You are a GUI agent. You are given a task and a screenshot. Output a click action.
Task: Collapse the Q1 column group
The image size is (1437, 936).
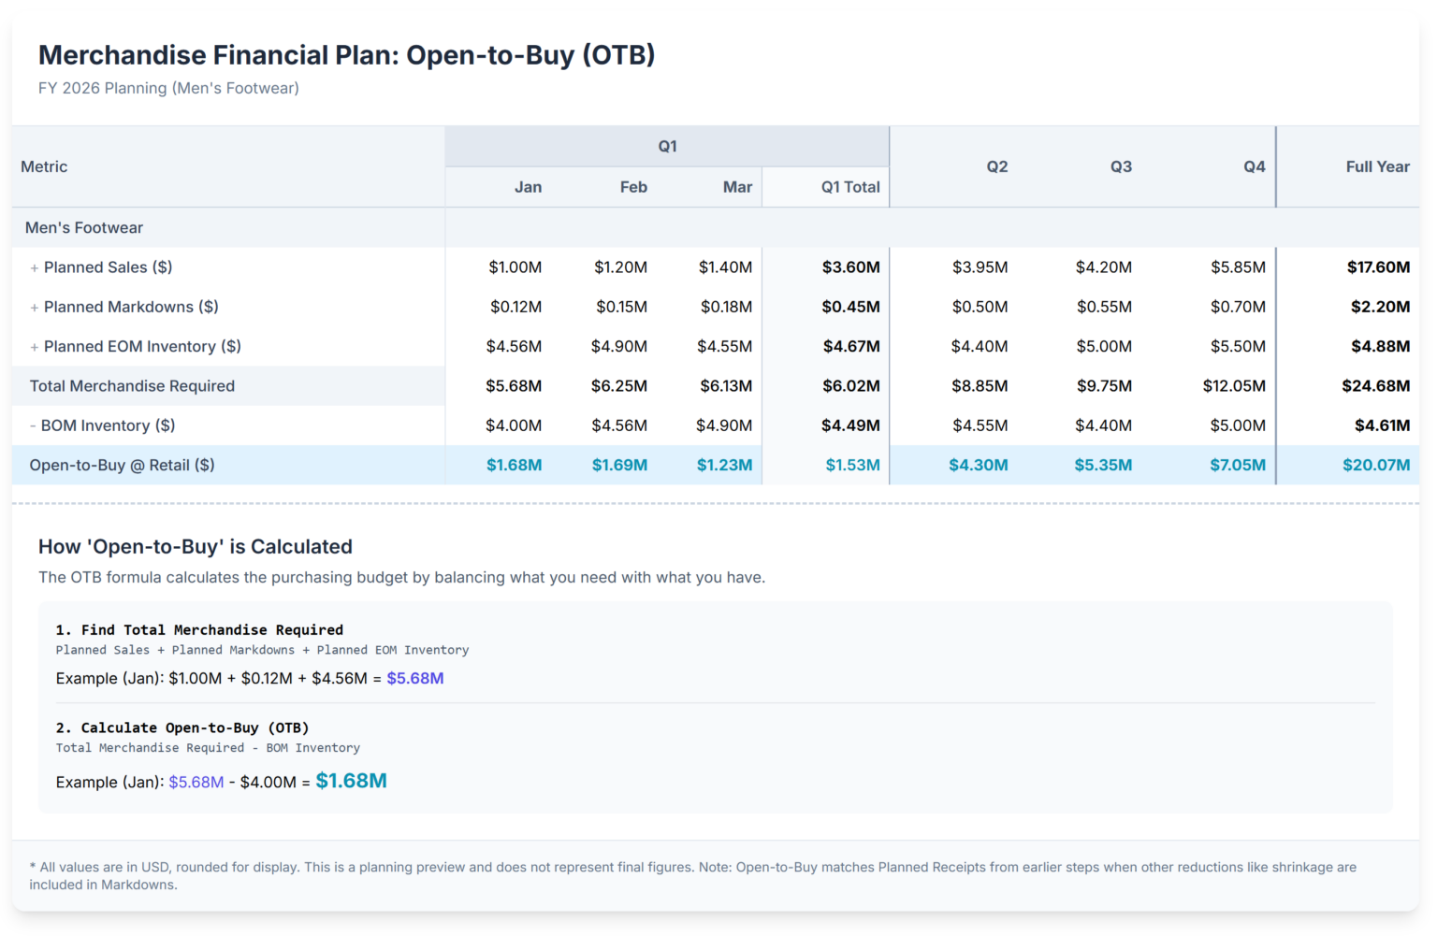667,146
